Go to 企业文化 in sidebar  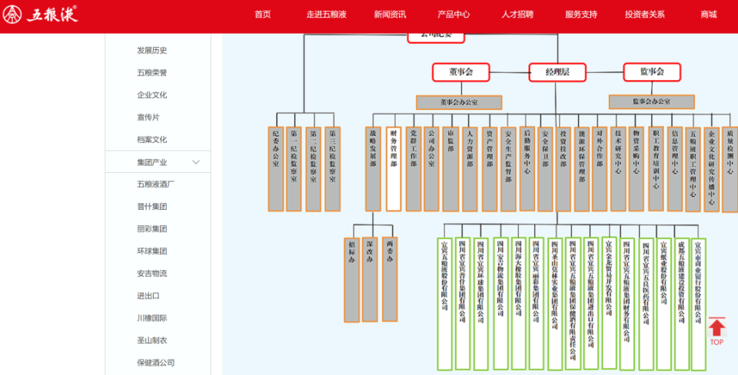pyautogui.click(x=152, y=95)
